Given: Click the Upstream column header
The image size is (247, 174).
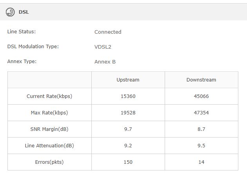Looking at the screenshot, I should tap(128, 80).
